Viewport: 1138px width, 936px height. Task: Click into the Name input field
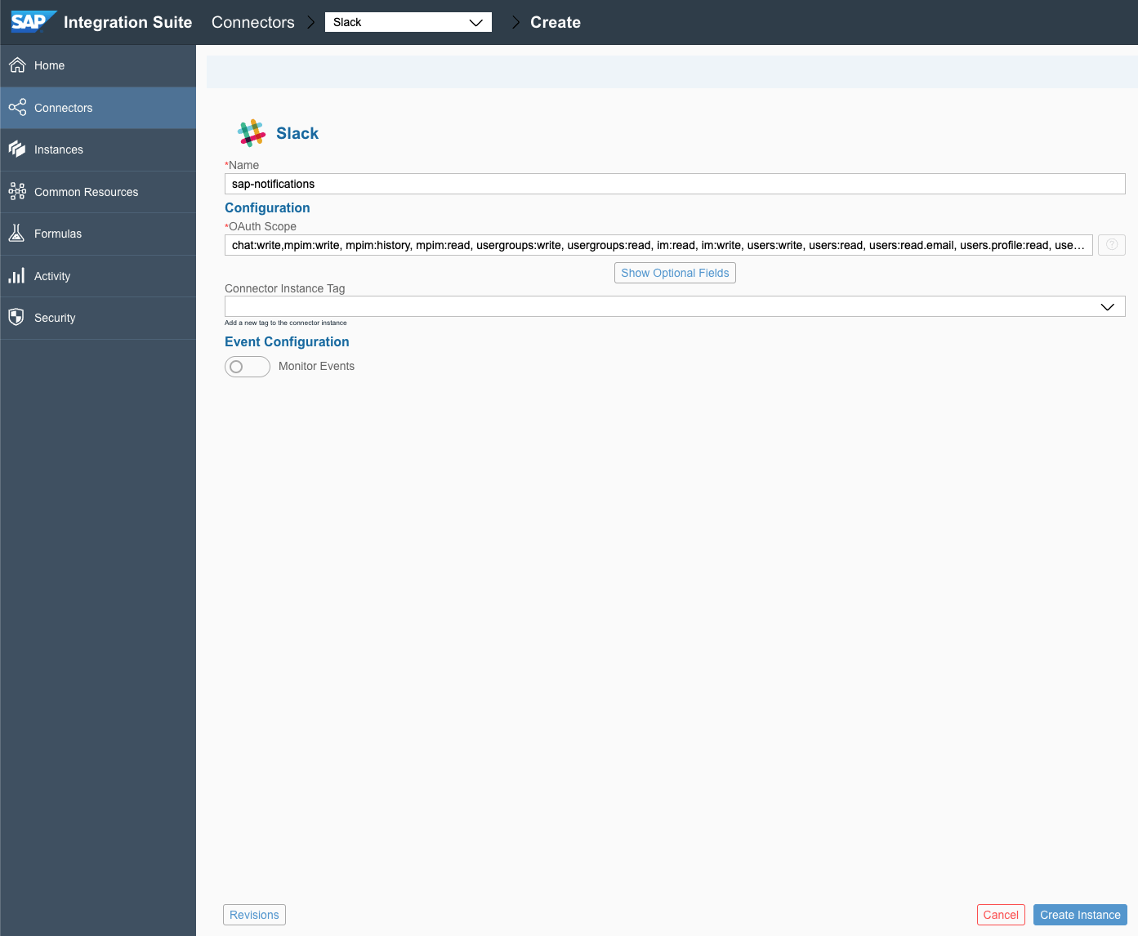[675, 184]
